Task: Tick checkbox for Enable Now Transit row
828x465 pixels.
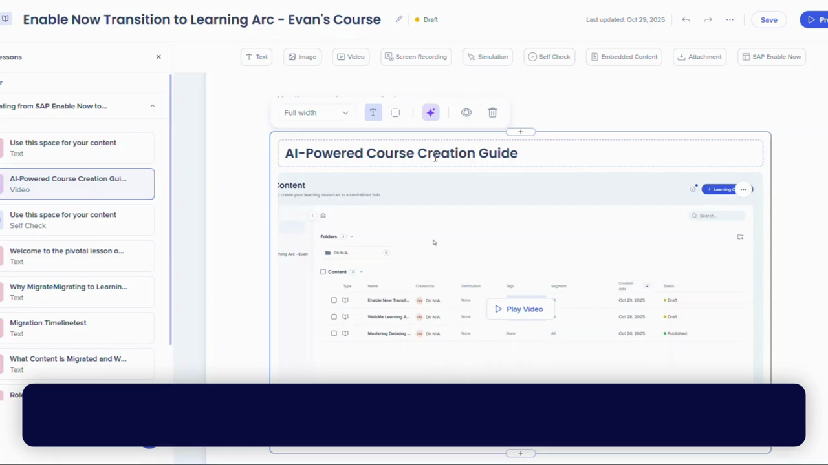Action: tap(334, 300)
